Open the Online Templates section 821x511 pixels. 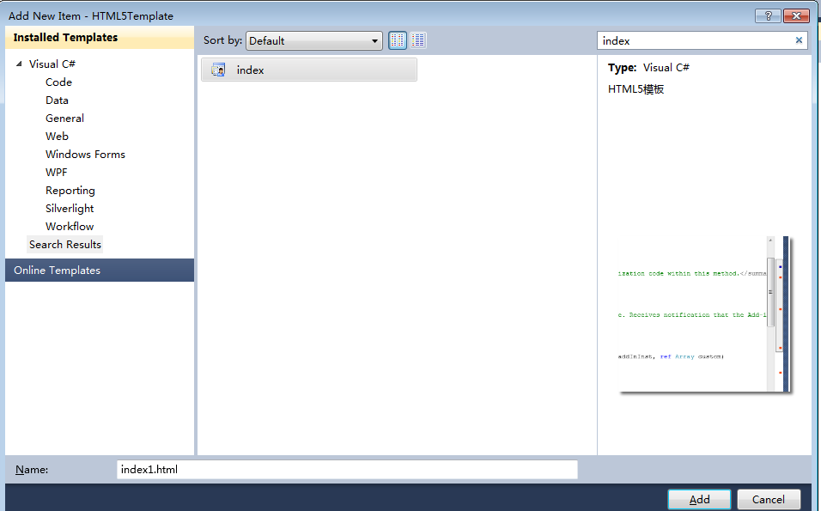point(100,271)
